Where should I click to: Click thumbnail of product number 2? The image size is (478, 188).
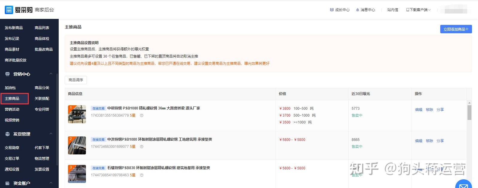(77, 145)
